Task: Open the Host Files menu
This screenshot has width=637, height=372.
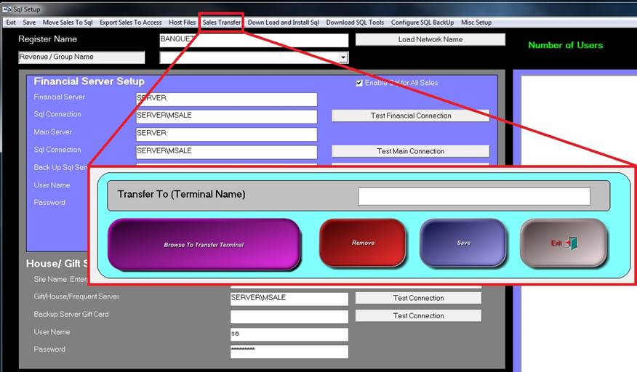Action: click(182, 23)
